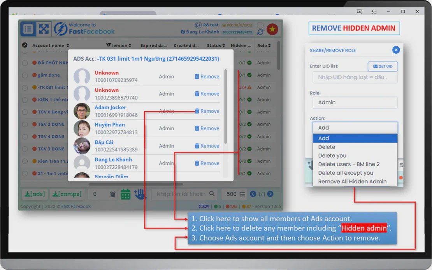Select the radio button for gấm done row
Screen dimensions: 432x270
pos(25,75)
